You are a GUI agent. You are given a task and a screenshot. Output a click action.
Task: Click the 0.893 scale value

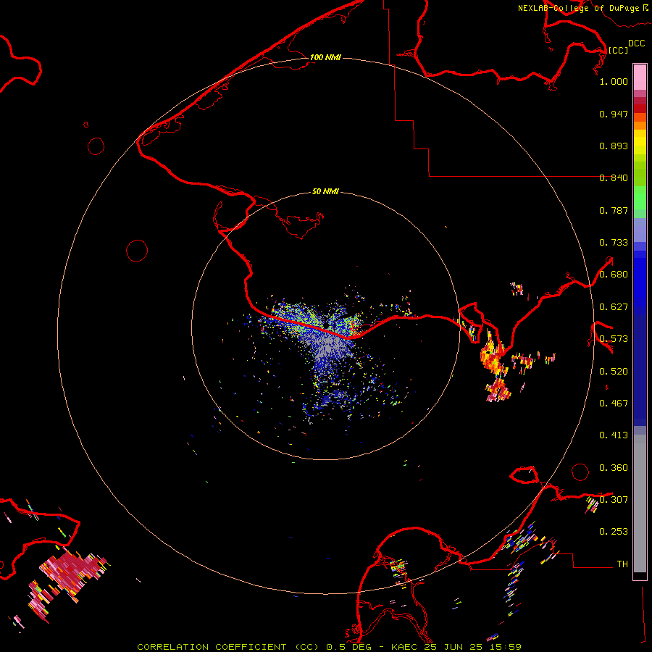[614, 146]
